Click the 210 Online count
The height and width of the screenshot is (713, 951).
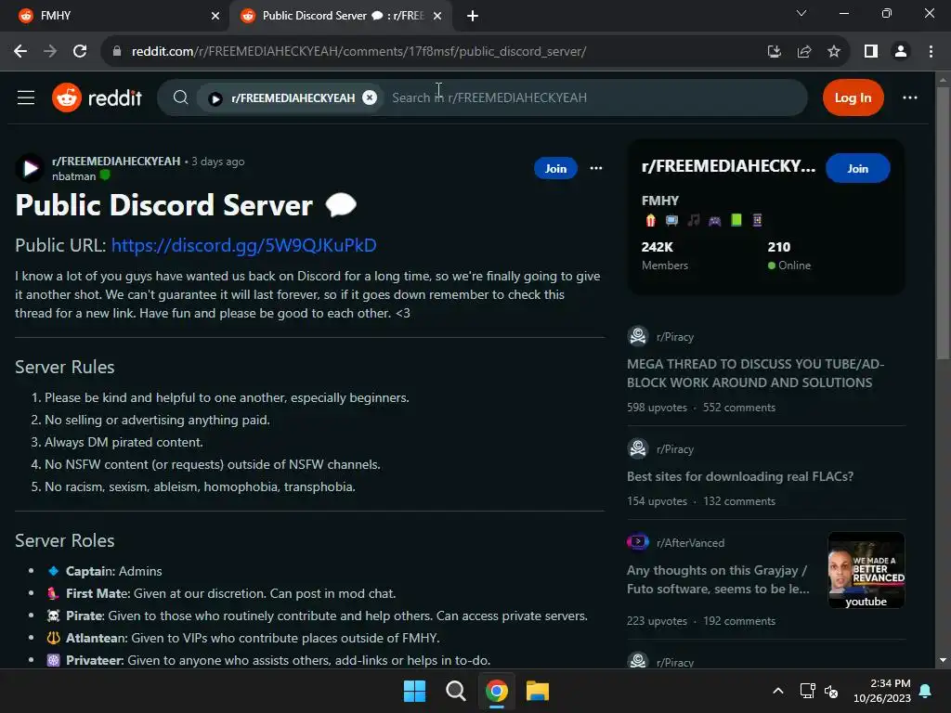788,254
